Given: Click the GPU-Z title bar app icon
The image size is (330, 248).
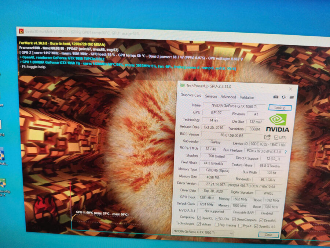Looking at the screenshot, I should point(182,85).
